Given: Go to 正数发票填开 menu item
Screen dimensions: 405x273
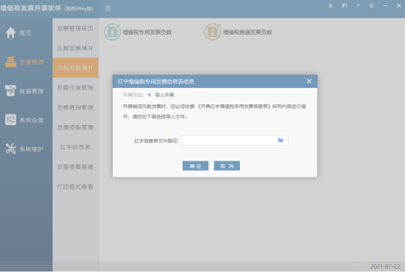Looking at the screenshot, I should point(76,48).
